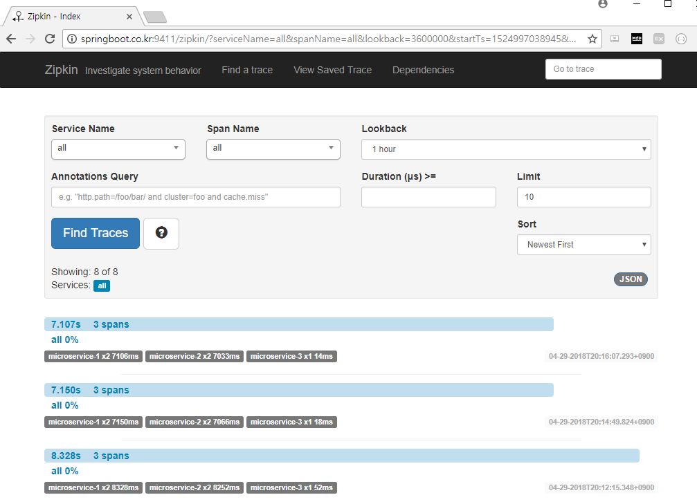Click the browser forward arrow
Screen dimensions: 697x504
tap(30, 39)
